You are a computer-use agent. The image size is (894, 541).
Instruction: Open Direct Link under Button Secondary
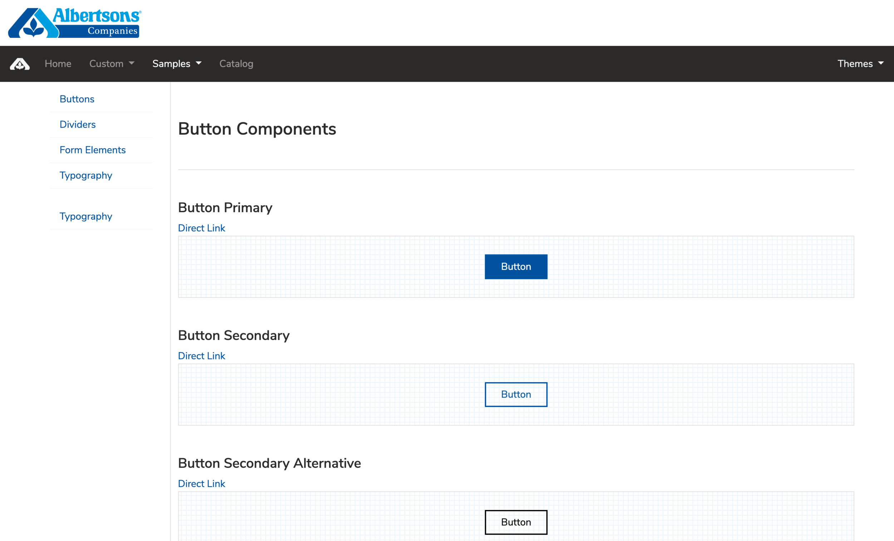[x=201, y=356]
